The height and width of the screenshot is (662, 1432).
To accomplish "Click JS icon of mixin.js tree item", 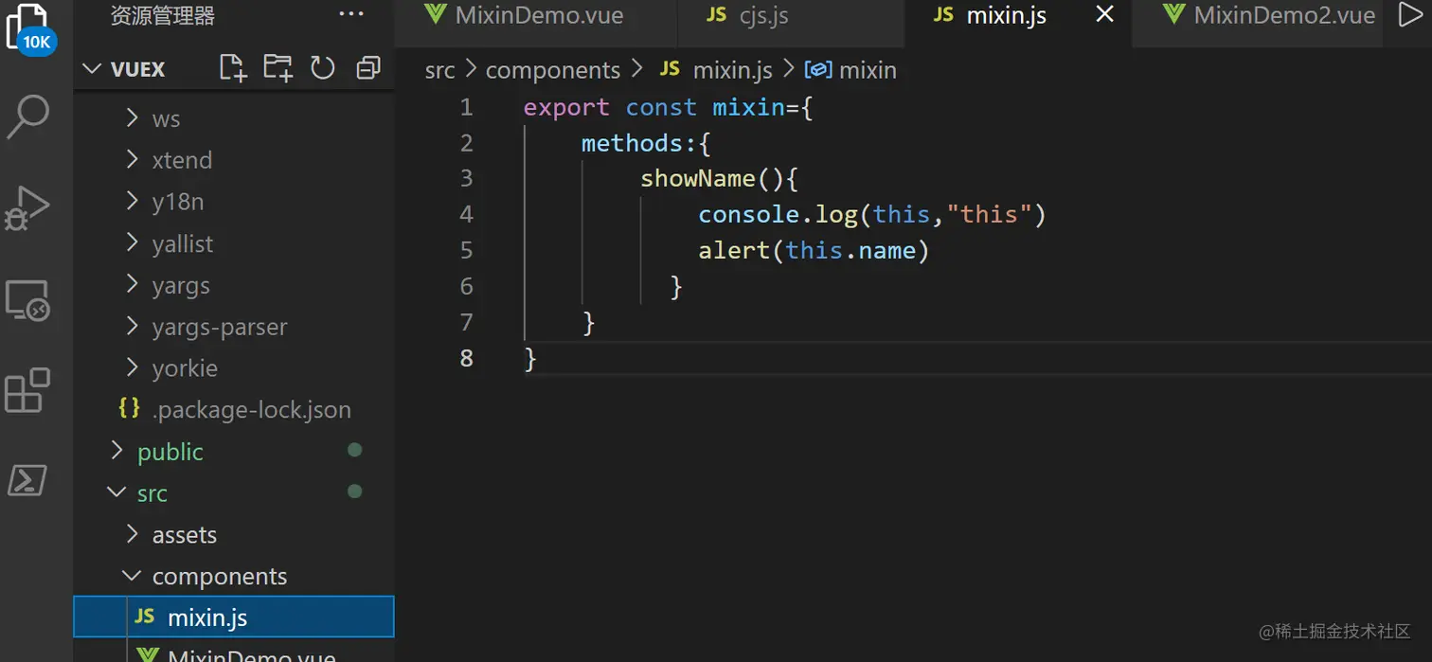I will pos(145,617).
